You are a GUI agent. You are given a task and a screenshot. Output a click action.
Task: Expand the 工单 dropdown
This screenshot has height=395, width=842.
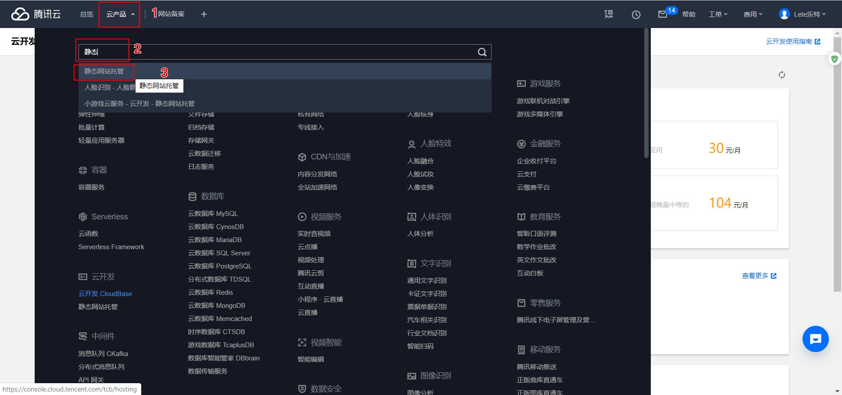(x=718, y=14)
